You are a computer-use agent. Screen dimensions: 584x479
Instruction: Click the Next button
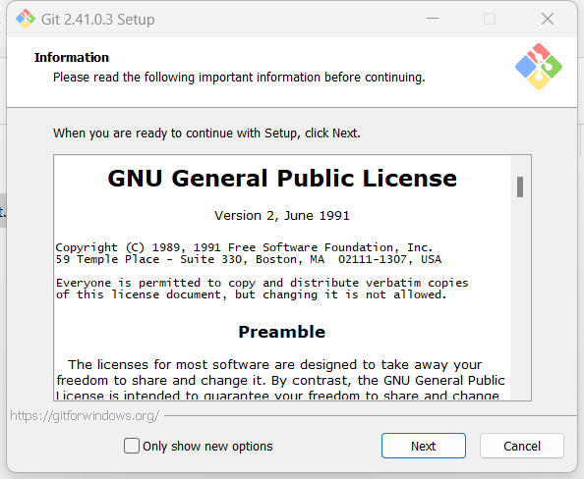coord(424,446)
